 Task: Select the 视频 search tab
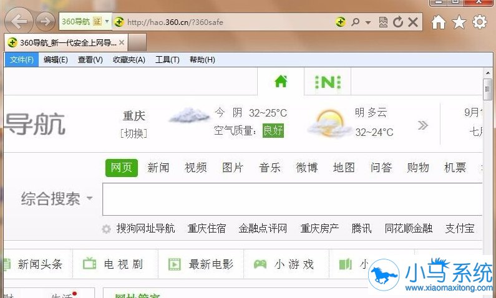(195, 168)
